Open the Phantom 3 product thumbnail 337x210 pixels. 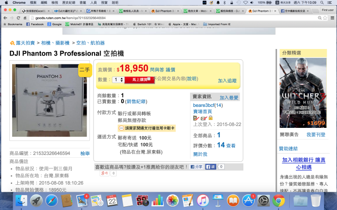click(x=50, y=100)
